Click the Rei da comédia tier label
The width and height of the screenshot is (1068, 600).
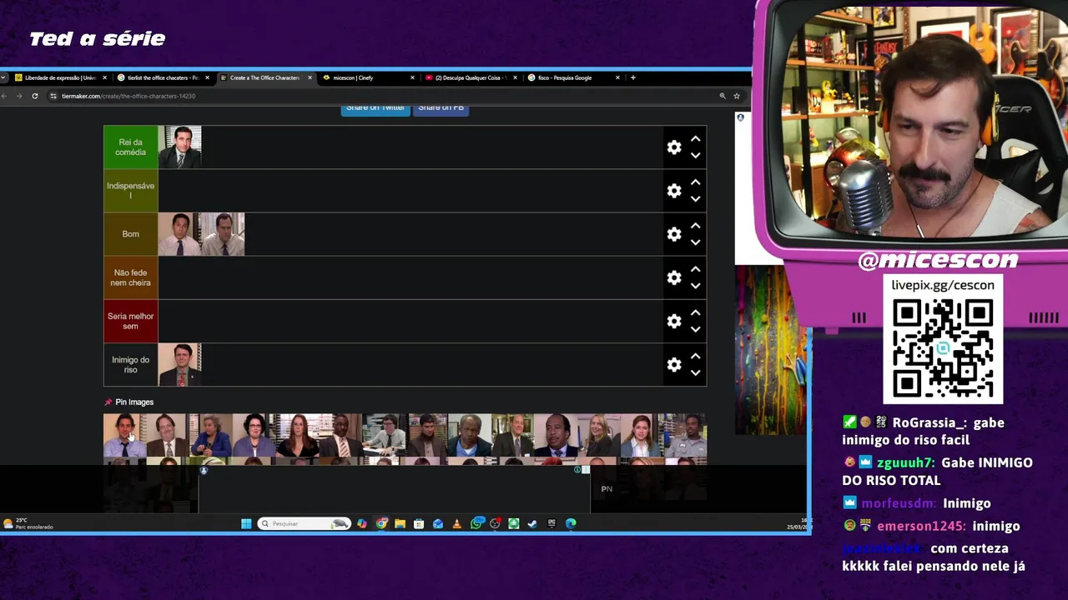131,147
